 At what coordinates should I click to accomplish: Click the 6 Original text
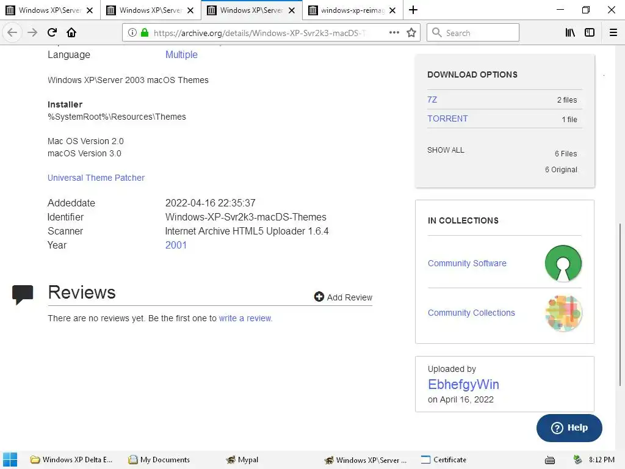coord(561,170)
